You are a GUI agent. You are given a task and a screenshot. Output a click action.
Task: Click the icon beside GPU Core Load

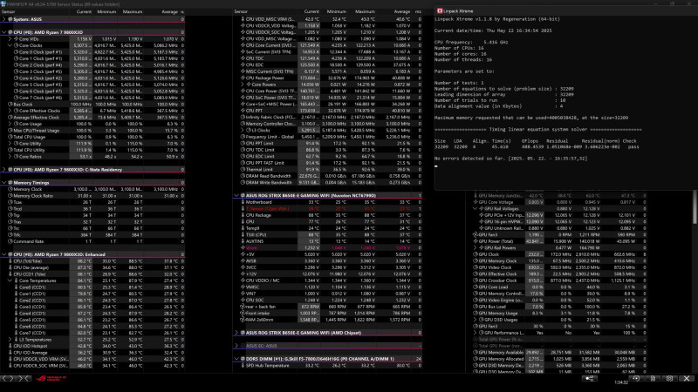click(476, 287)
